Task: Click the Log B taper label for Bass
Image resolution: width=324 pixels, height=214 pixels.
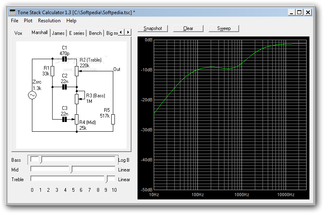Action: click(x=124, y=160)
